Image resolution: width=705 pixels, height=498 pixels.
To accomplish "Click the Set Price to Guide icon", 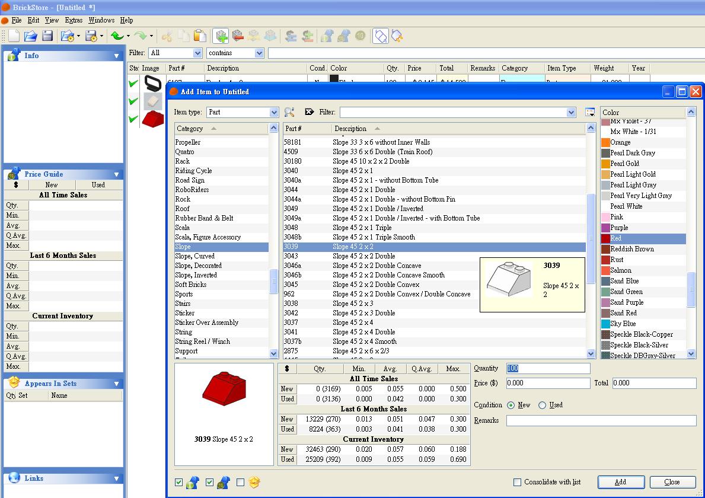I will click(x=291, y=36).
